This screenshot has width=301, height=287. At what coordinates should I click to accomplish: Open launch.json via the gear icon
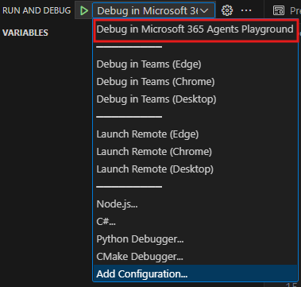227,10
